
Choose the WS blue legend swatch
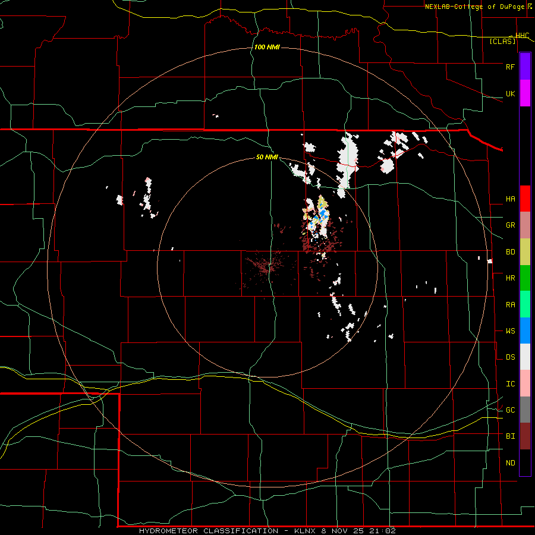[x=525, y=331]
